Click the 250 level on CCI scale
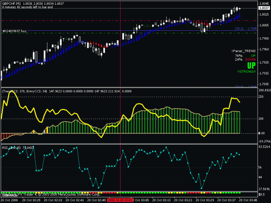271x203 pixels. (261, 97)
